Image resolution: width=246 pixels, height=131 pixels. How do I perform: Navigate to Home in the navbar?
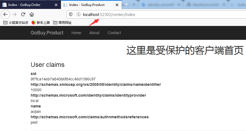(76, 33)
